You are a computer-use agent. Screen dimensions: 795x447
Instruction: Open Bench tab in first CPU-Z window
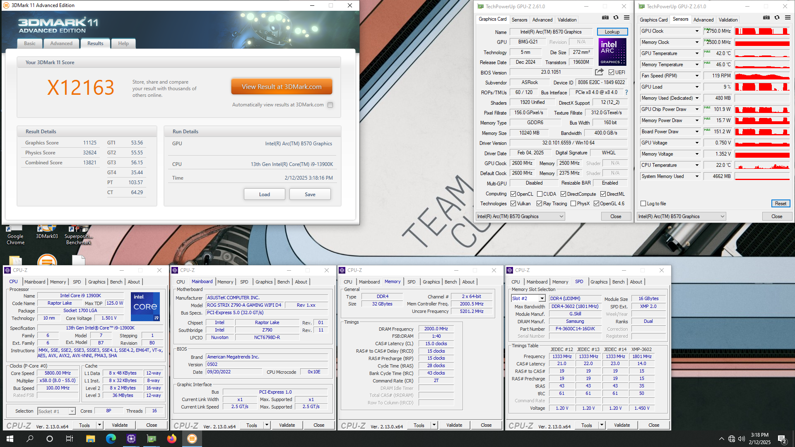click(x=116, y=282)
